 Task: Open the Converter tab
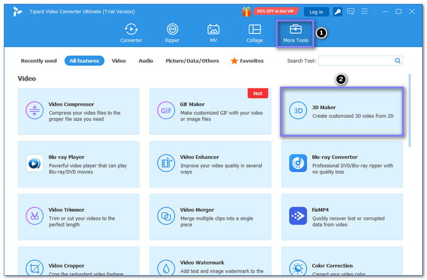pyautogui.click(x=131, y=33)
